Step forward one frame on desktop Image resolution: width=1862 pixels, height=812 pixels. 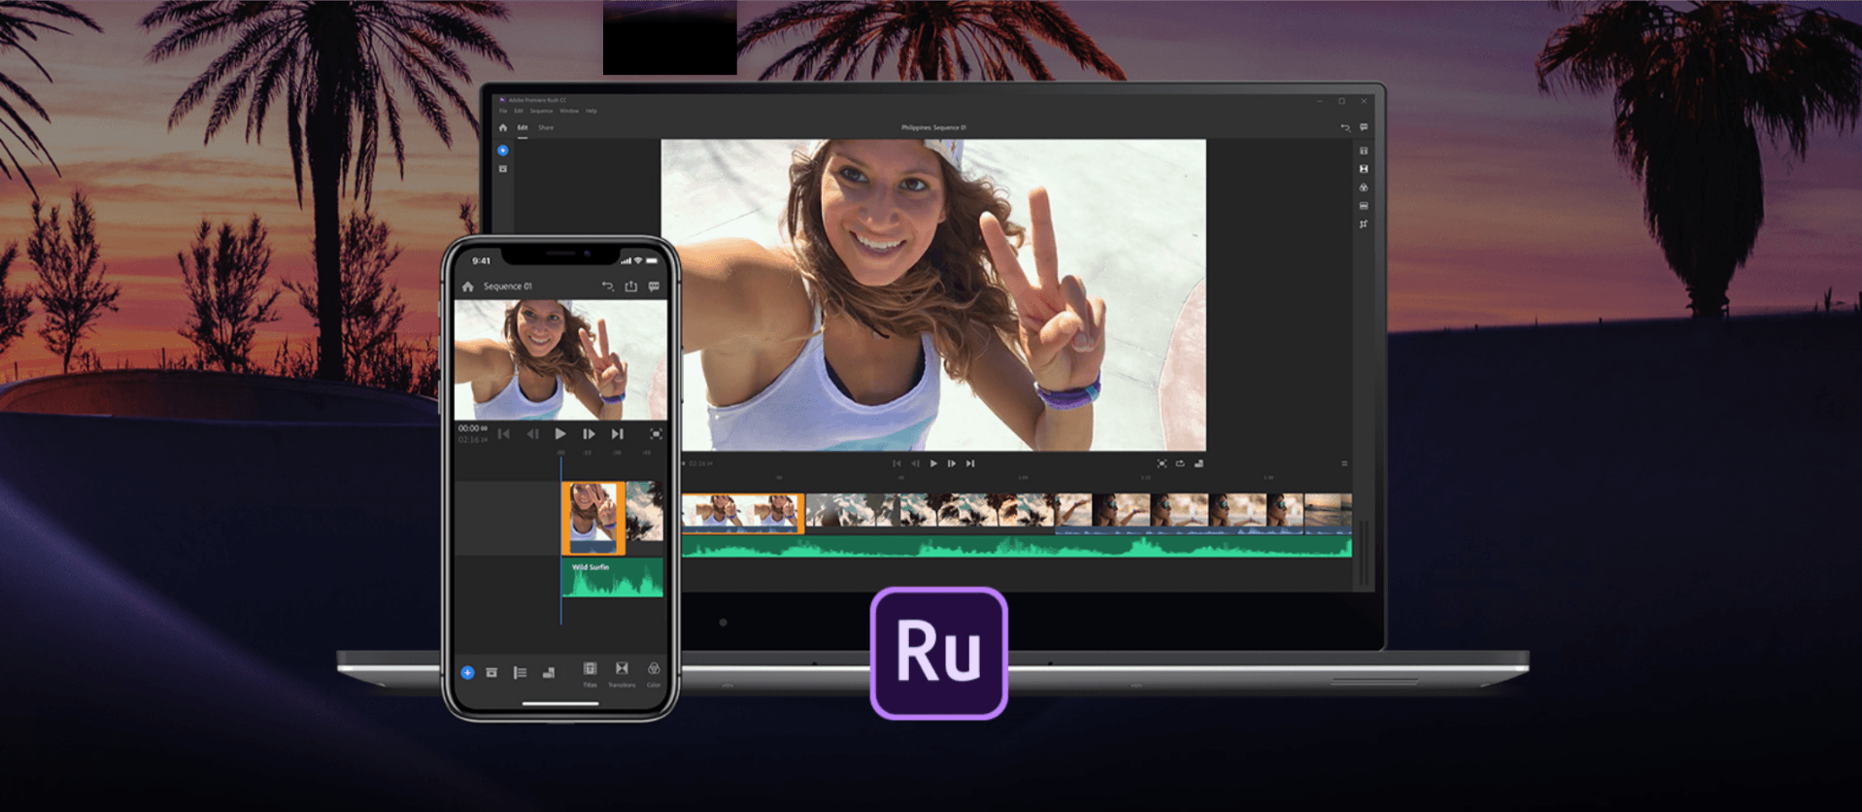coord(952,463)
